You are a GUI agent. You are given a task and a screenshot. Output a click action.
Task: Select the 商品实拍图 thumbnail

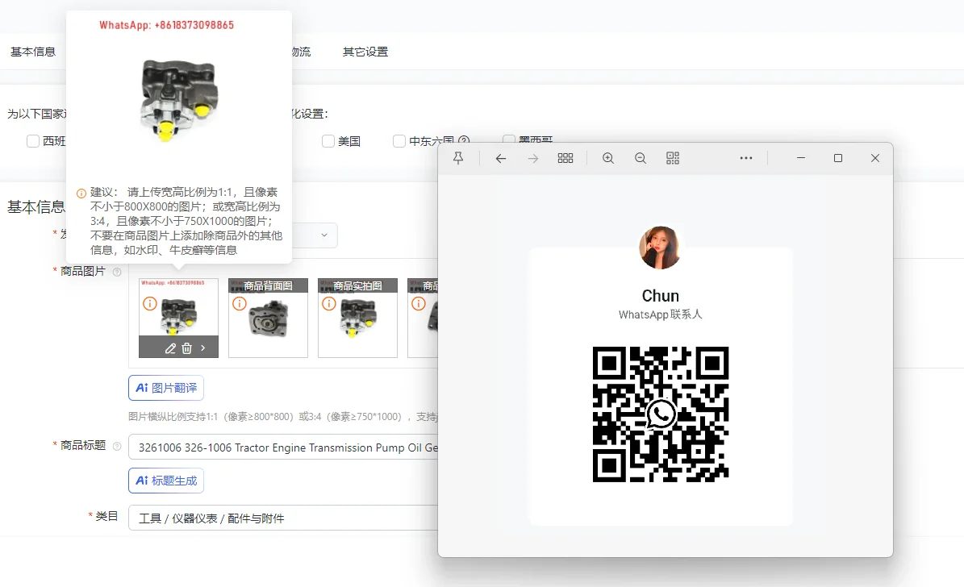[x=358, y=318]
